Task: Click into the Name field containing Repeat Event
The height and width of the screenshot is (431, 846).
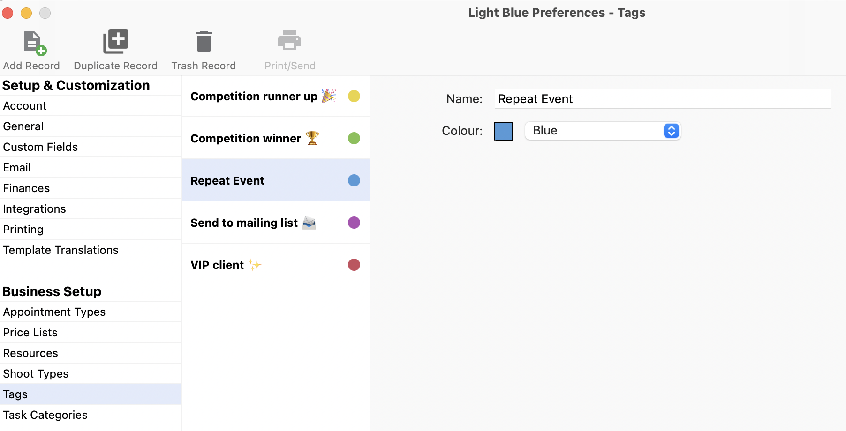Action: [663, 99]
